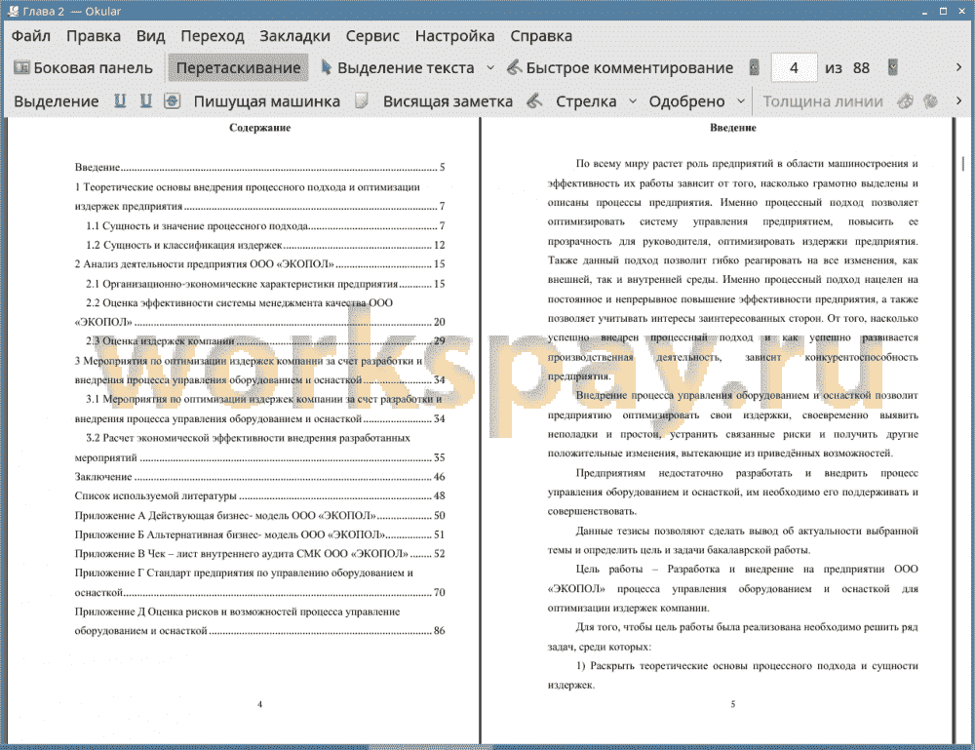Viewport: 975px width, 750px height.
Task: Select the stamp-like annotation icon before Пишущая машинка
Action: (173, 100)
